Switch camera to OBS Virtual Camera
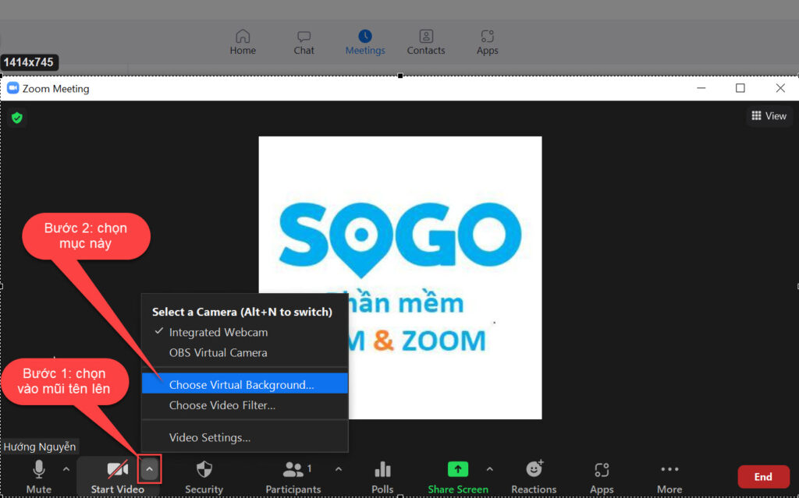This screenshot has width=799, height=498. (218, 352)
